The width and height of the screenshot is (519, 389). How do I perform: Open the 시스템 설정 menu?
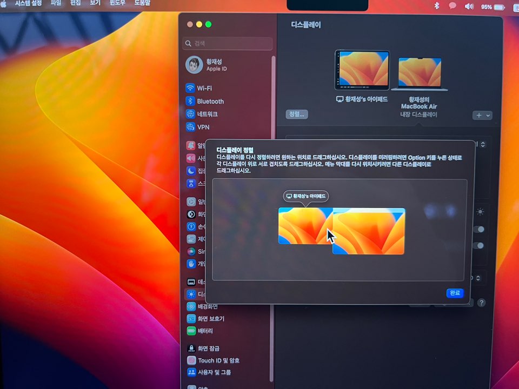pyautogui.click(x=29, y=3)
